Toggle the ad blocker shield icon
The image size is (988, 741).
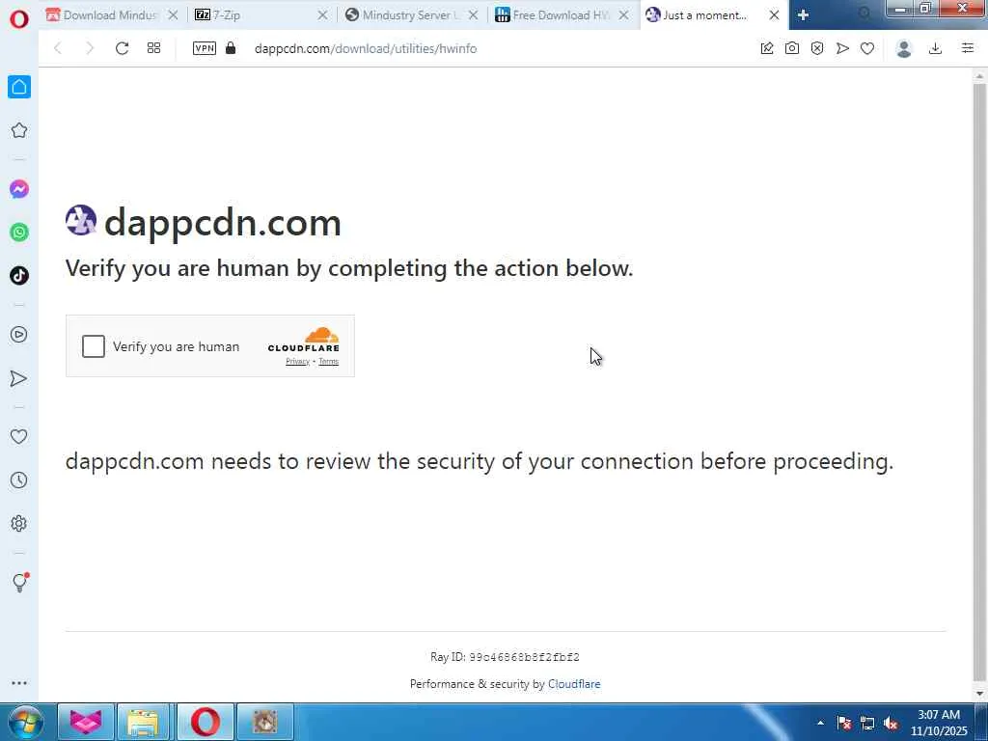[x=817, y=48]
